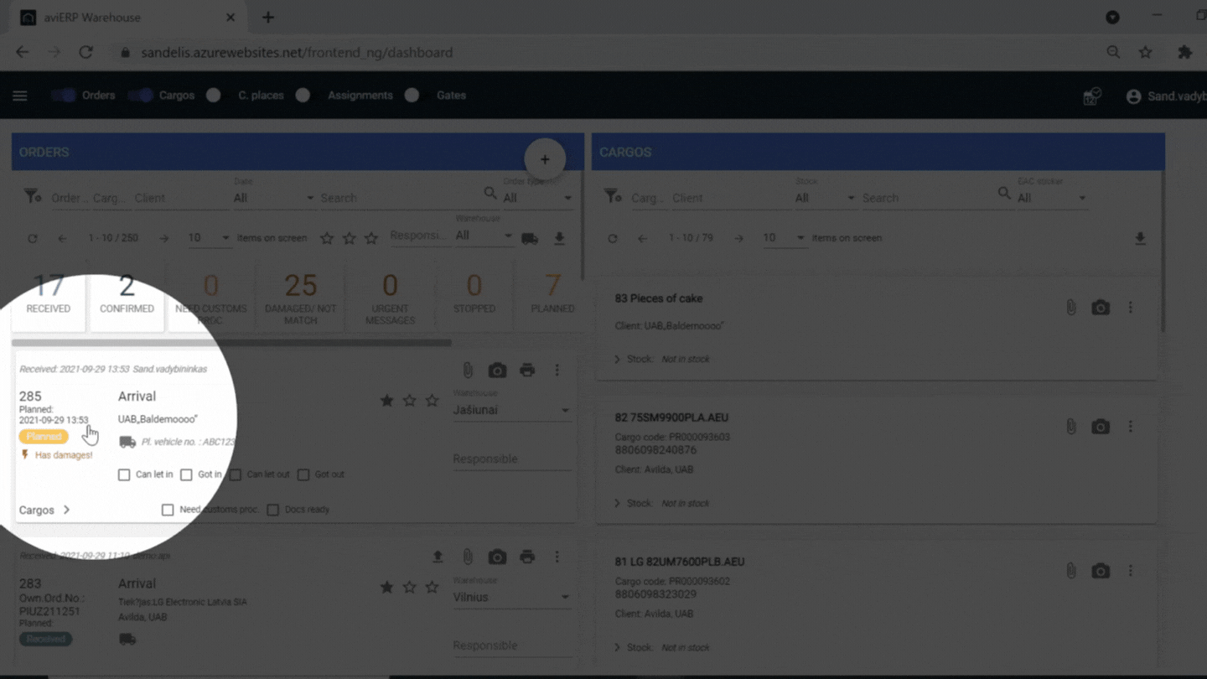Go to next Orders page arrow
Screen dimensions: 1207x679
point(164,238)
